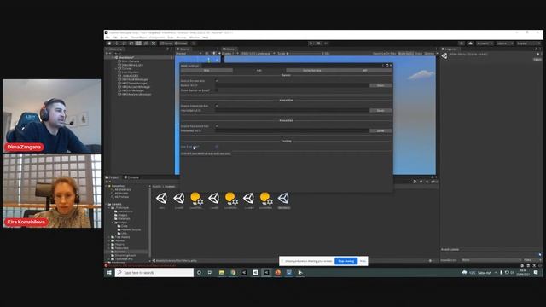Viewport: 546px width, 307px height.
Task: Select the Level02 lighting settings asset
Action: pos(231,199)
